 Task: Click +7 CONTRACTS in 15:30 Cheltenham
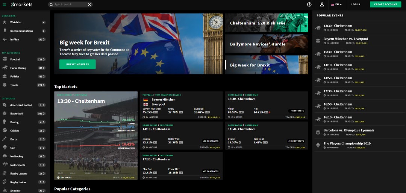tap(297, 111)
